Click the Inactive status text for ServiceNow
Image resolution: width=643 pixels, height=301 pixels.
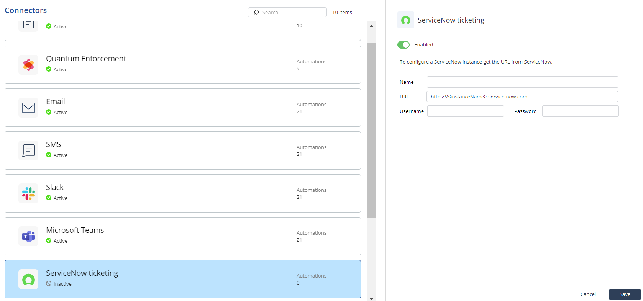coord(62,284)
